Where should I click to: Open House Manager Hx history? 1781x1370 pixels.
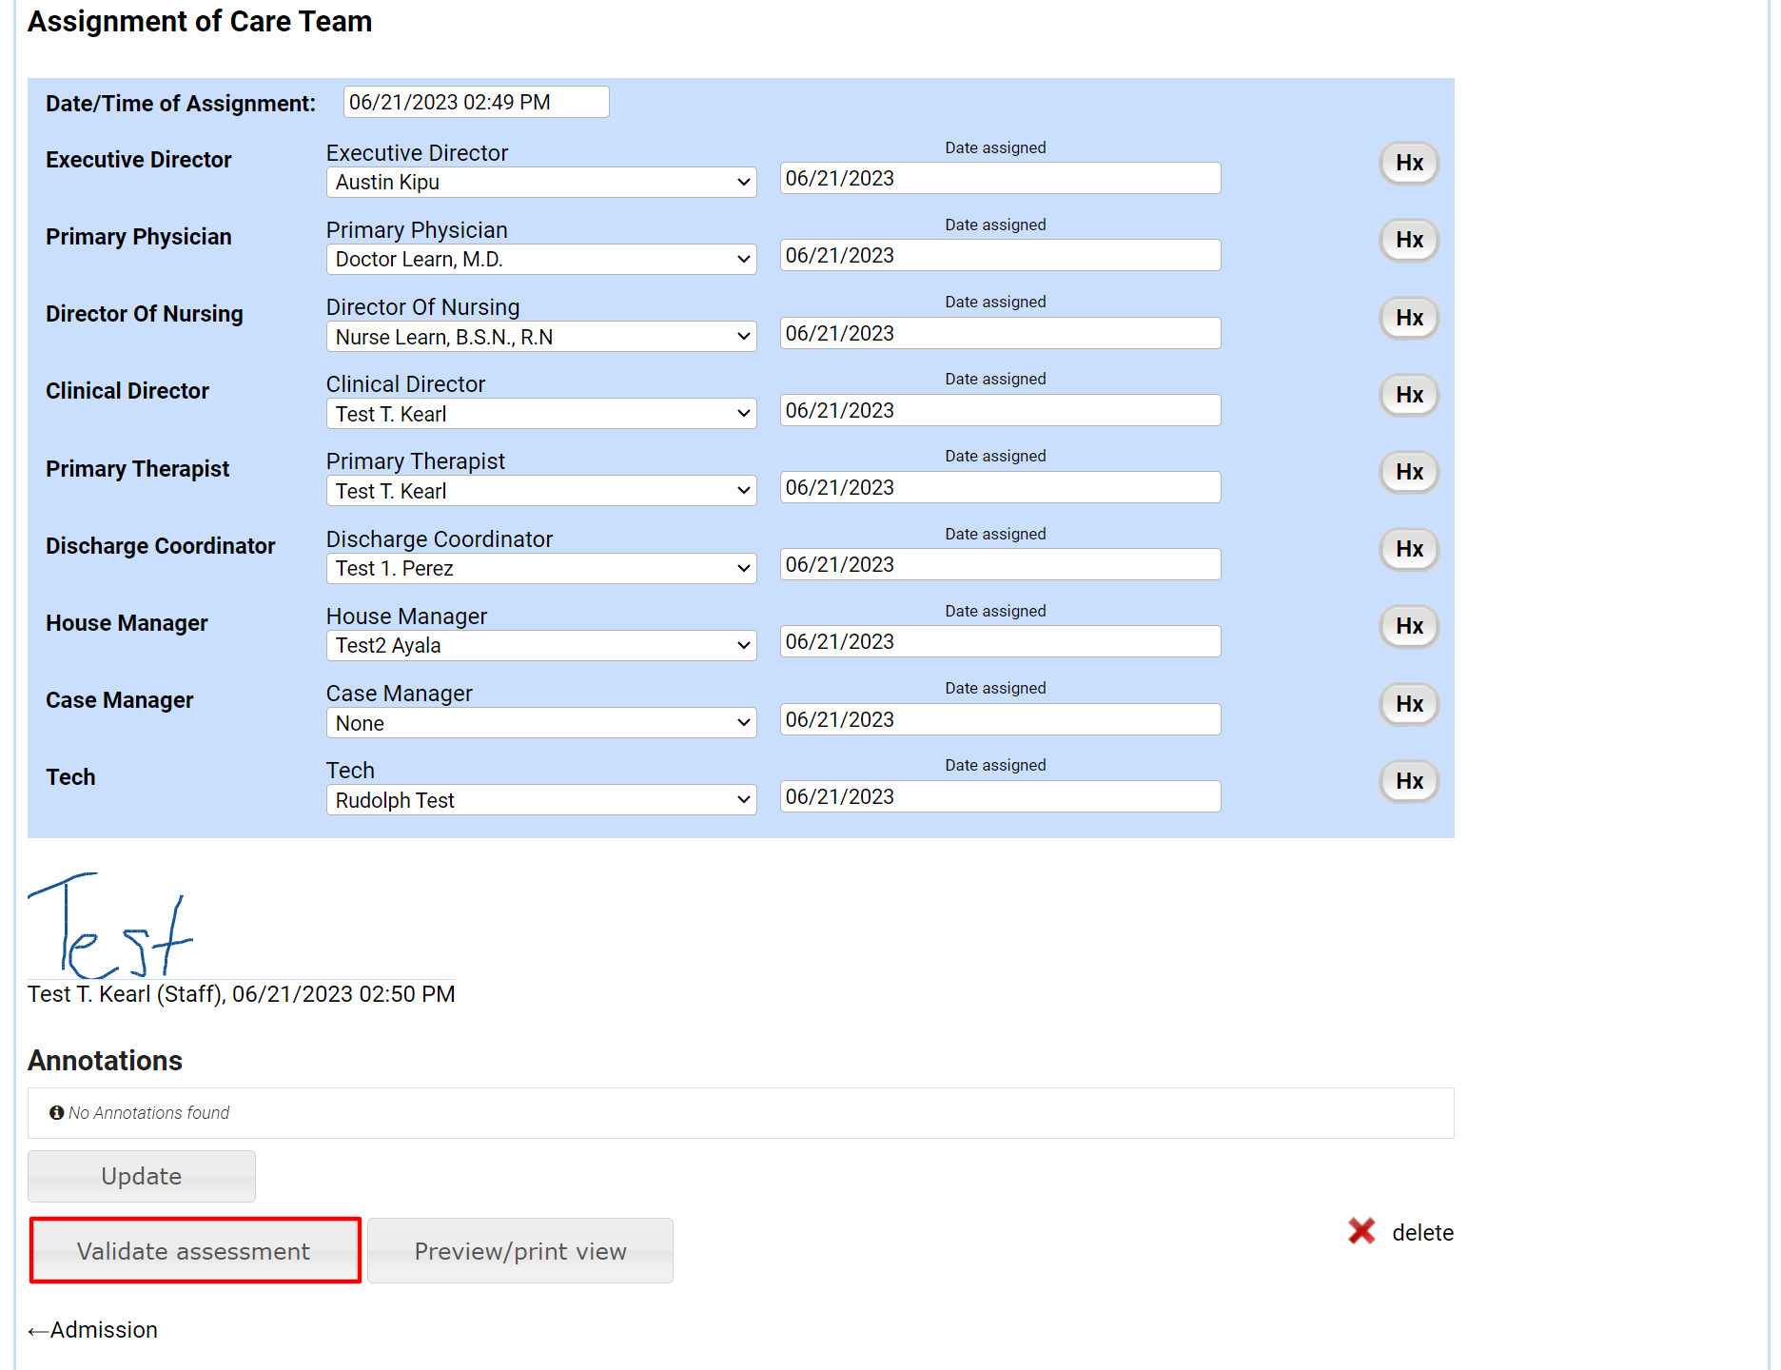coord(1408,626)
